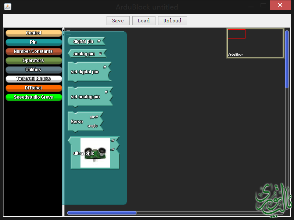This screenshot has height=220, width=294.
Task: Open the DFRobot block drawer
Action: [34, 88]
